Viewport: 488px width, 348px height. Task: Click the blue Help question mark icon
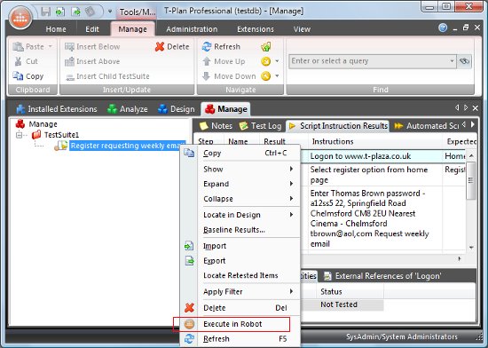(443, 28)
